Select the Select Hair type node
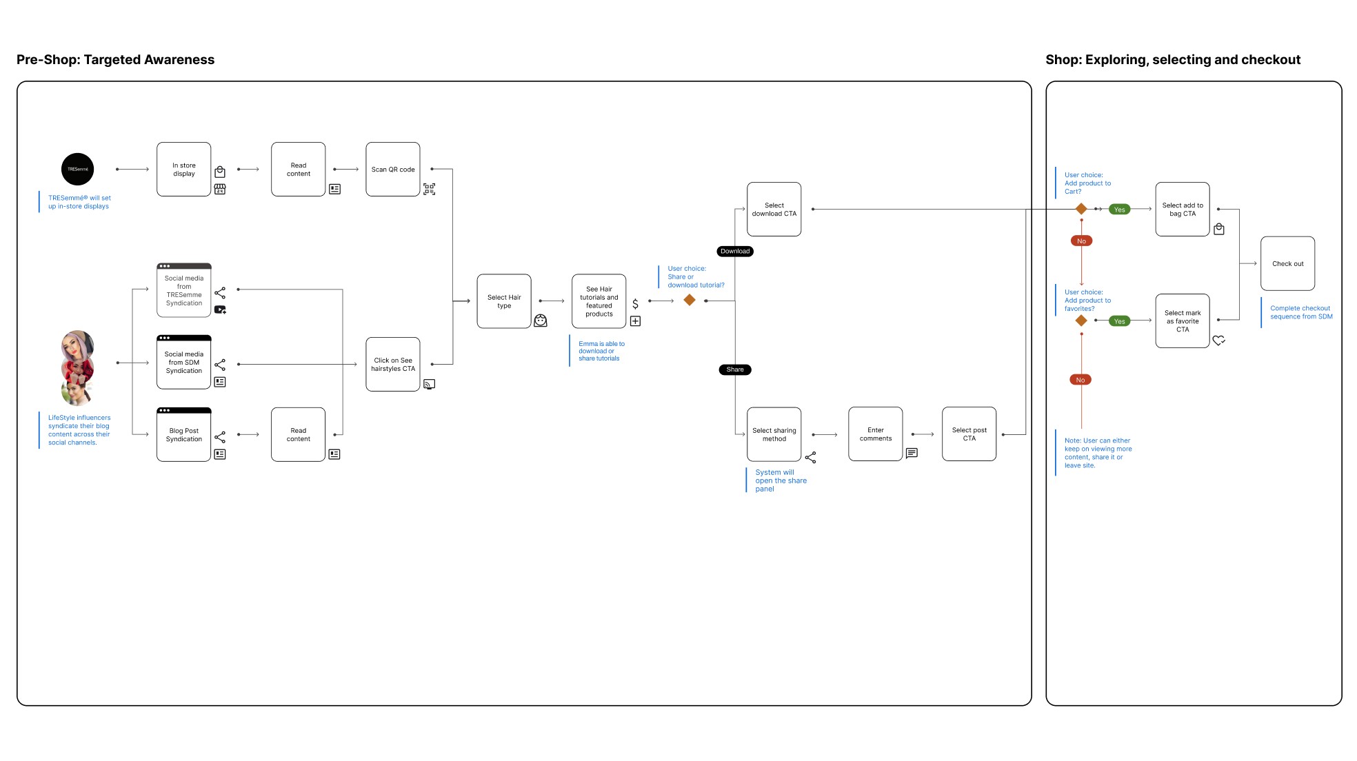This screenshot has height=761, width=1357. [x=504, y=301]
